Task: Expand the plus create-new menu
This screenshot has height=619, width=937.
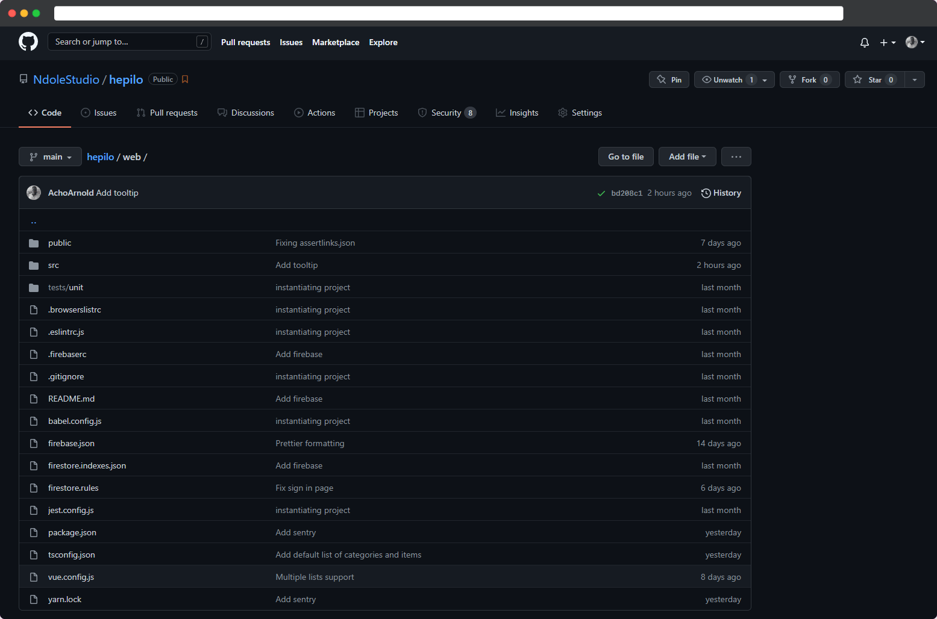Action: pos(888,43)
